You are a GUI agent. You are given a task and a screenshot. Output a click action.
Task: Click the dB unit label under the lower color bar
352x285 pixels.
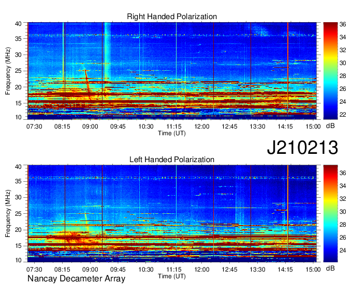tap(330, 268)
